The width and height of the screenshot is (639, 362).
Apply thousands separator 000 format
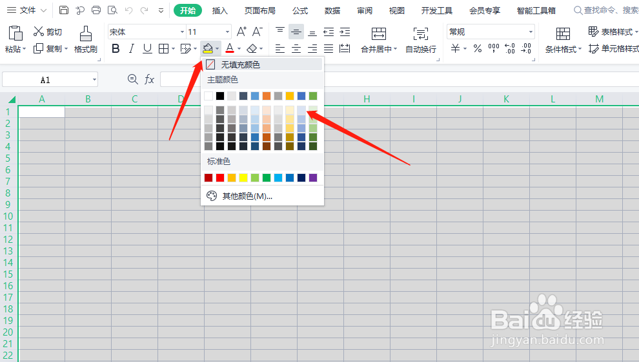coord(494,49)
